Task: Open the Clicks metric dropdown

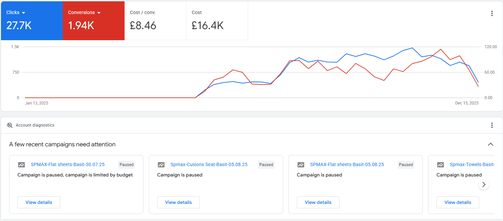Action: pyautogui.click(x=24, y=13)
